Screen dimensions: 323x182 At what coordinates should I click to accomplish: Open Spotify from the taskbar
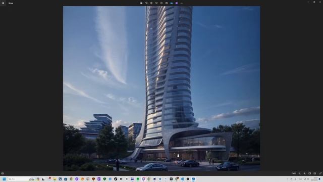click(x=138, y=179)
